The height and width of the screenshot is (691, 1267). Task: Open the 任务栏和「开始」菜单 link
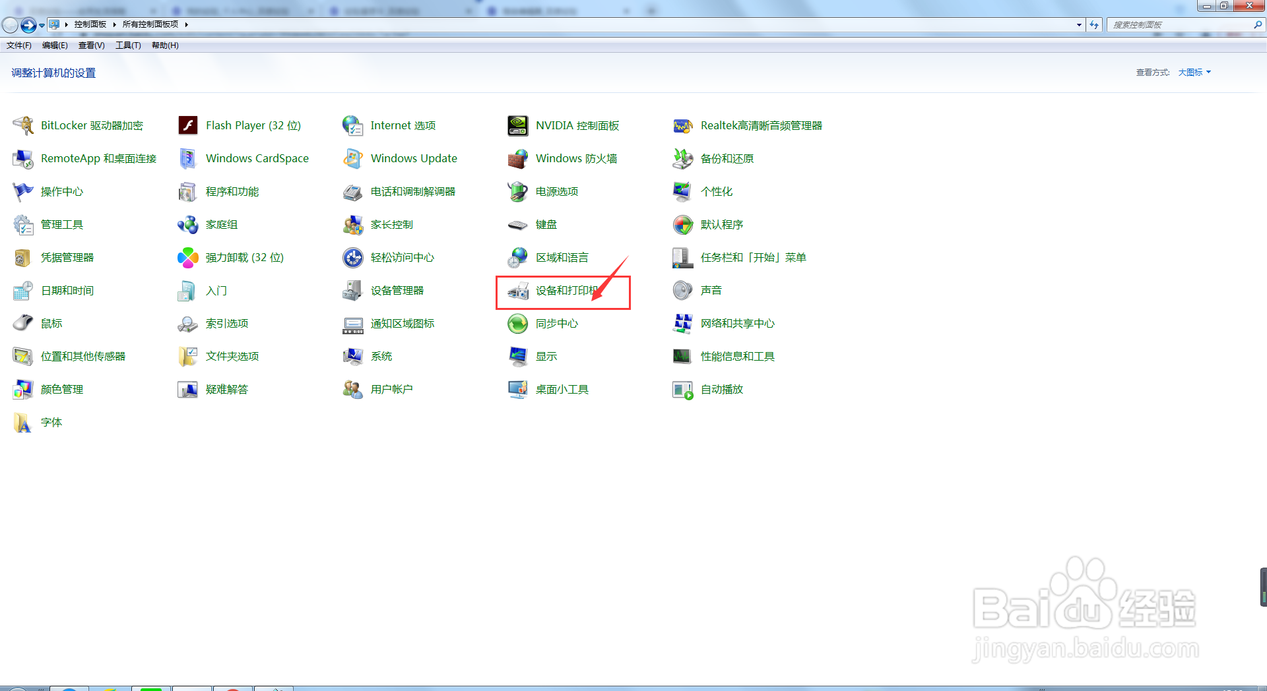pyautogui.click(x=754, y=257)
